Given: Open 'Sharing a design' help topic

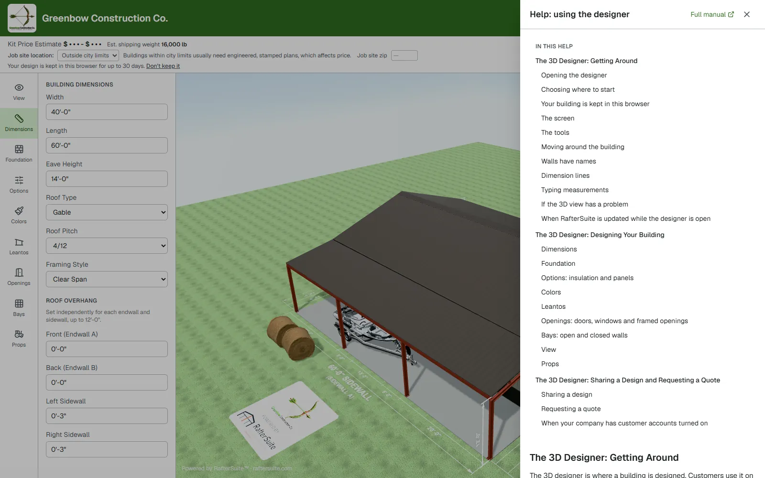Looking at the screenshot, I should [x=567, y=394].
